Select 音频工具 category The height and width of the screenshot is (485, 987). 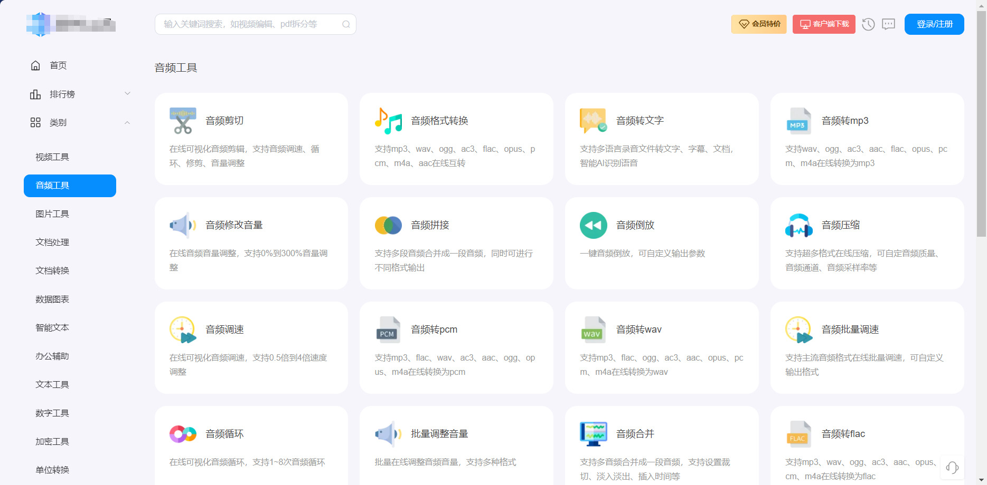pos(70,186)
